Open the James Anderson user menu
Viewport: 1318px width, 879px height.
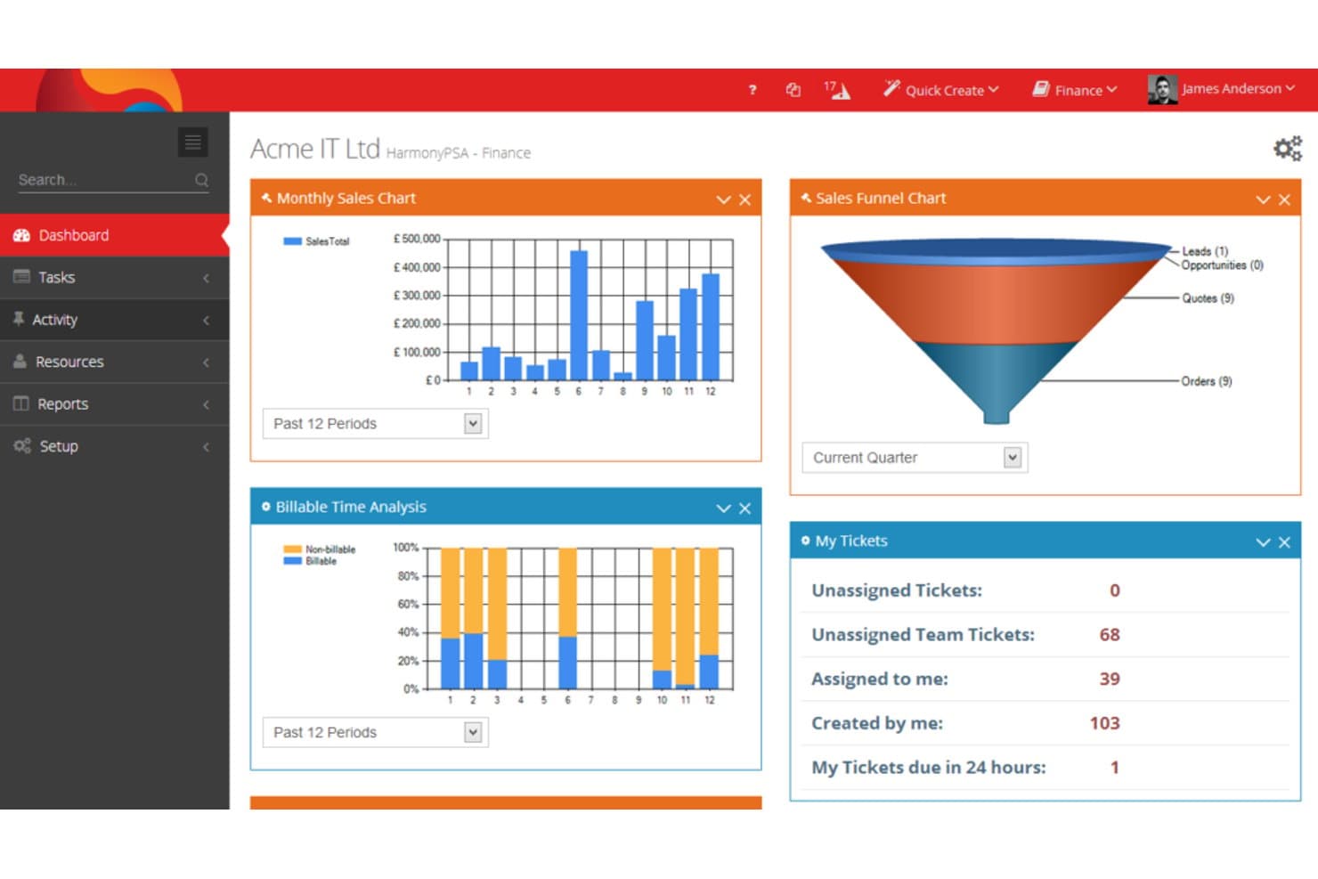(x=1238, y=88)
